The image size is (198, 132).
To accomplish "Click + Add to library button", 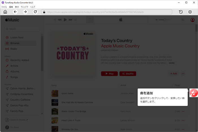I will (x=174, y=74).
